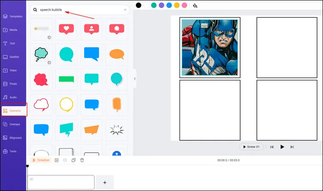The height and width of the screenshot is (191, 323).
Task: Pick the white color swatch
Action: (146, 5)
